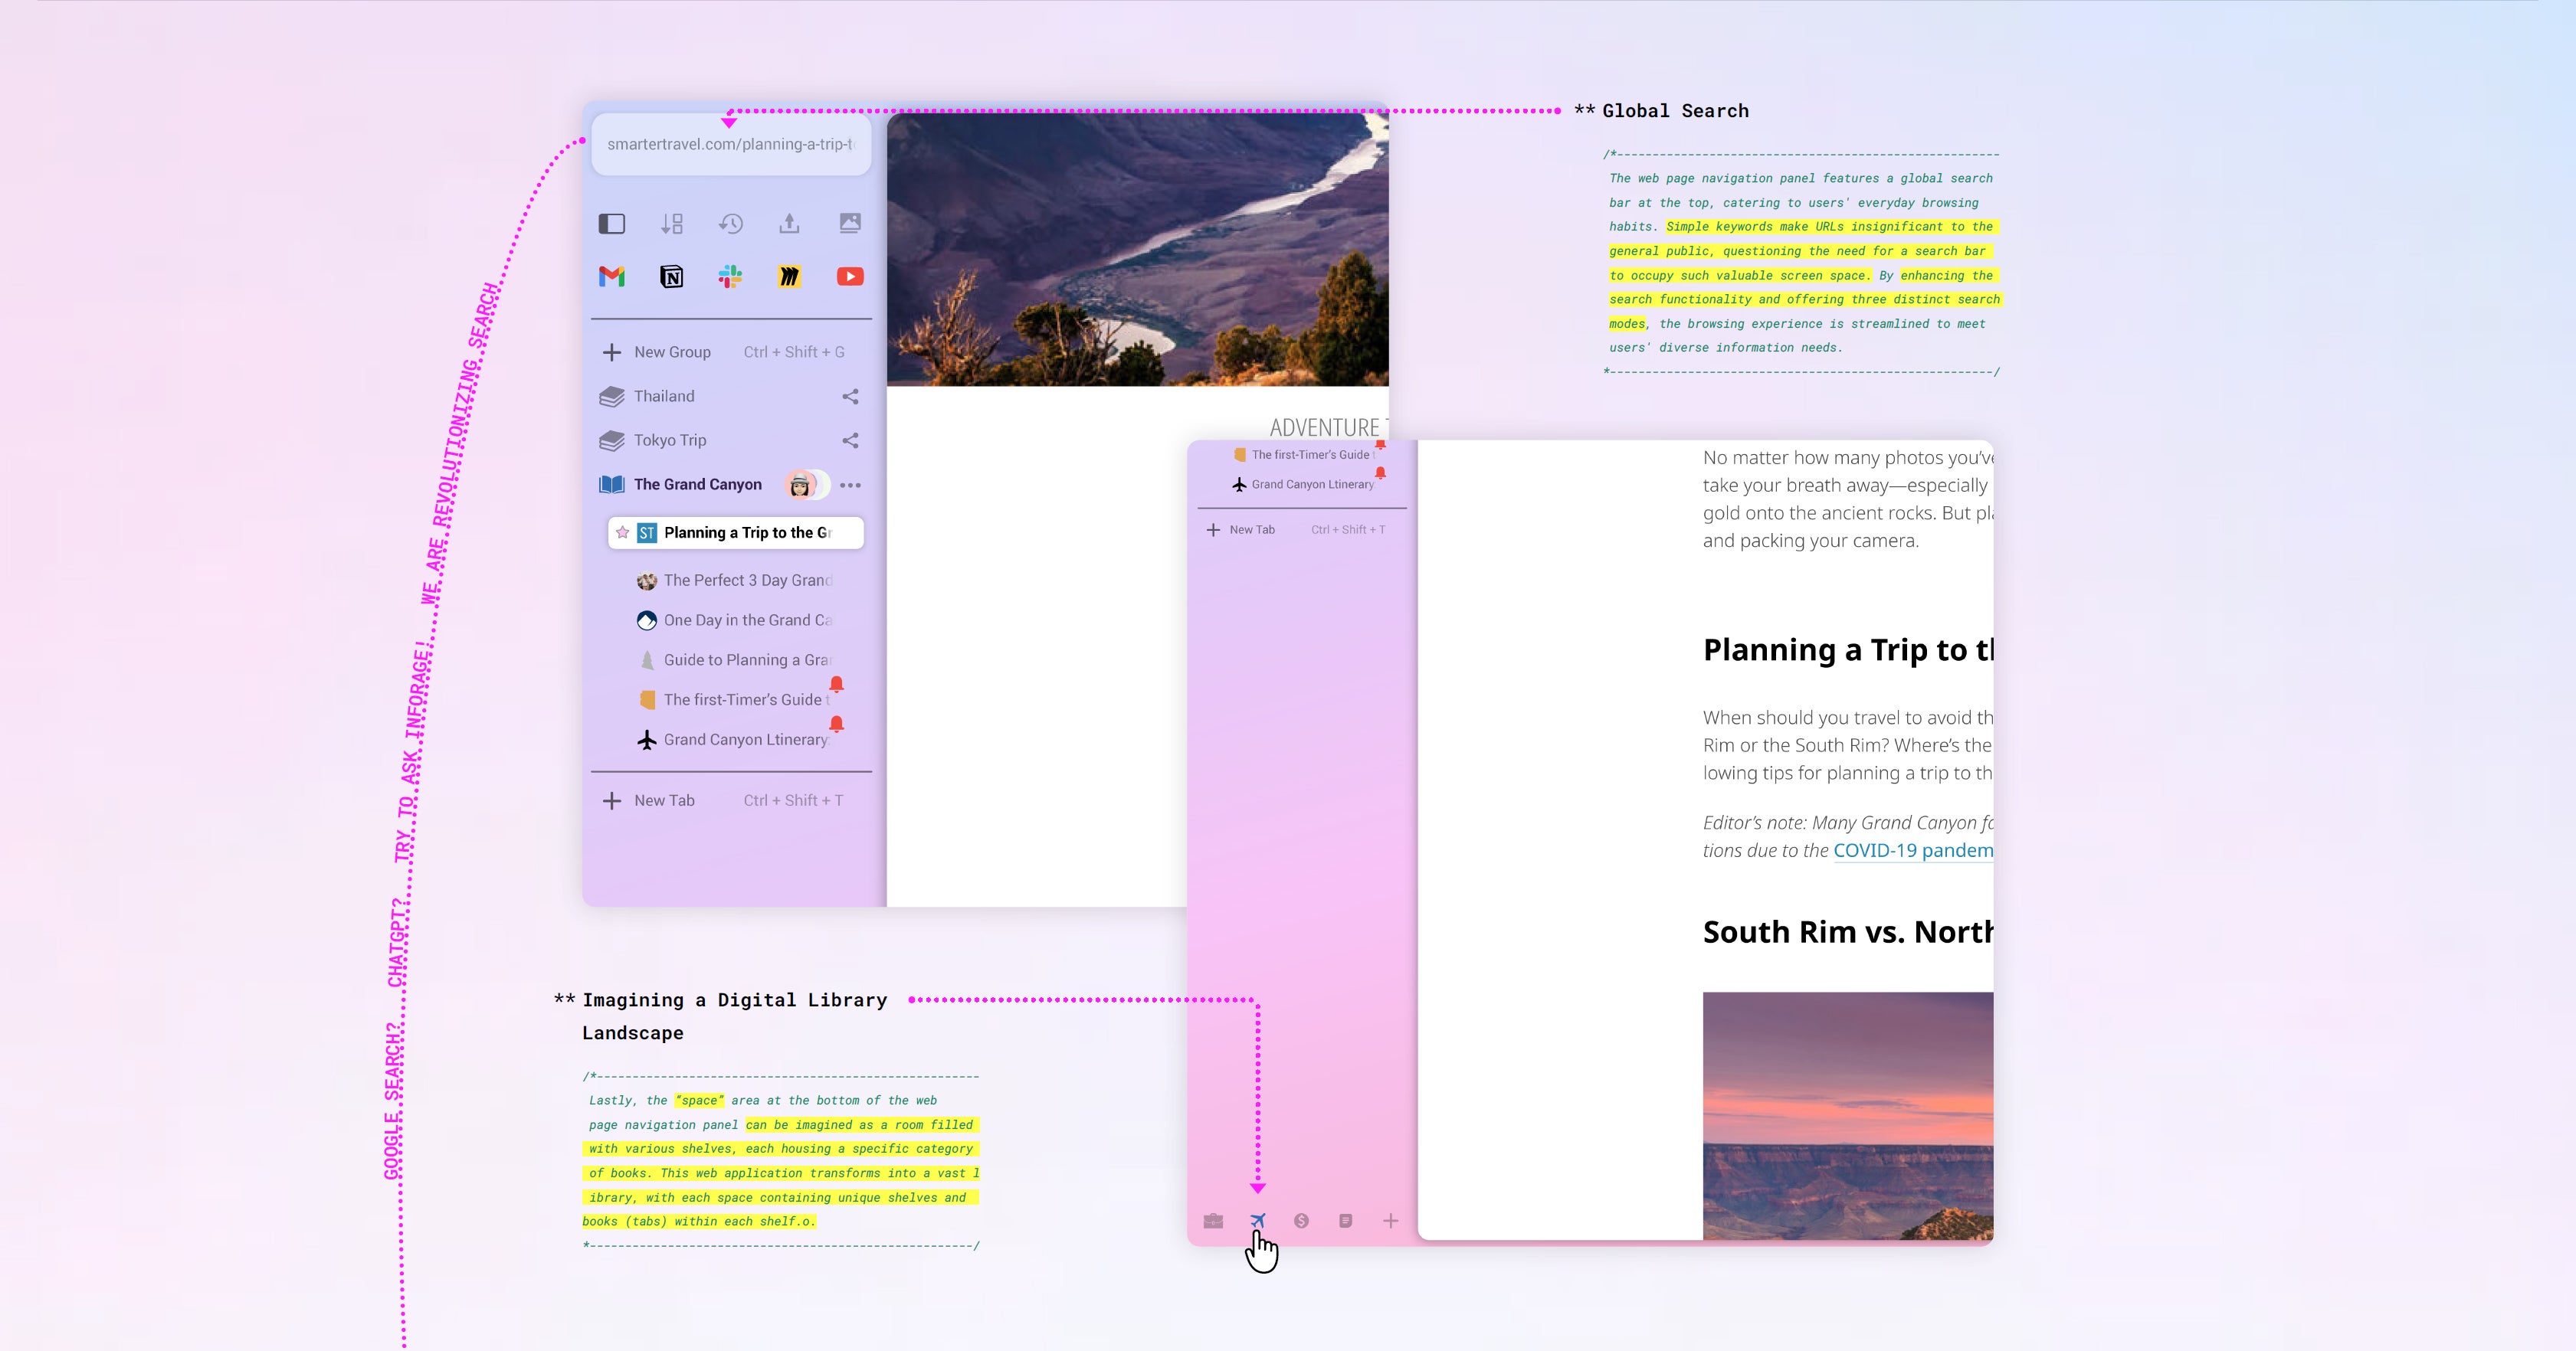The image size is (2576, 1351).
Task: Click the sort tabs arrow icon
Action: tap(672, 224)
